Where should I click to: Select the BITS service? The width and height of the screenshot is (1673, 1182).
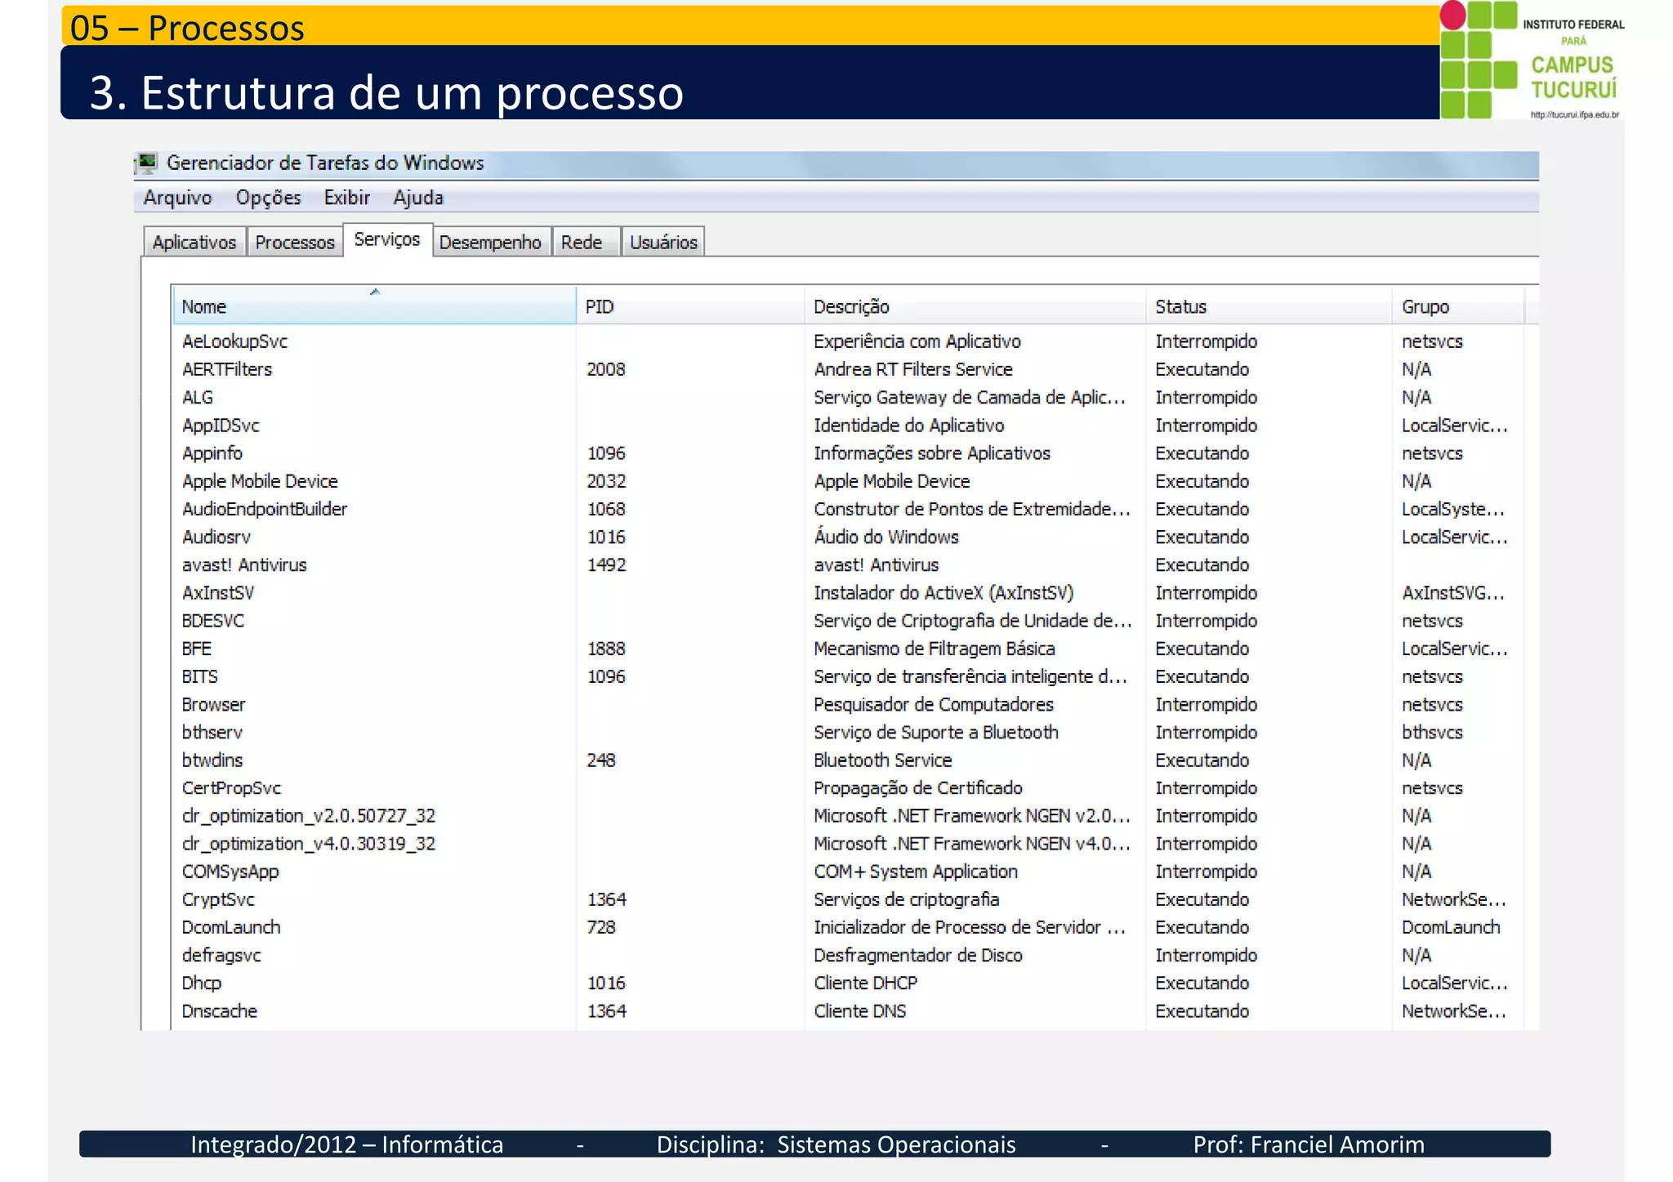click(x=200, y=676)
